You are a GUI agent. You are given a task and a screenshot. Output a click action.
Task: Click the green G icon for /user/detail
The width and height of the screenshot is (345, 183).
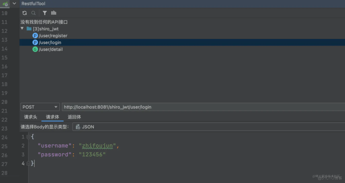(35, 49)
